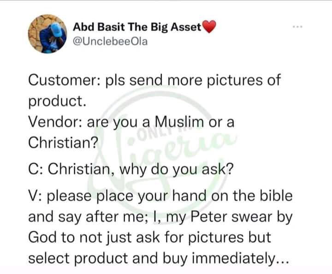Click the line starting 'V: please place your hand'
This screenshot has width=332, height=274.
(x=160, y=196)
